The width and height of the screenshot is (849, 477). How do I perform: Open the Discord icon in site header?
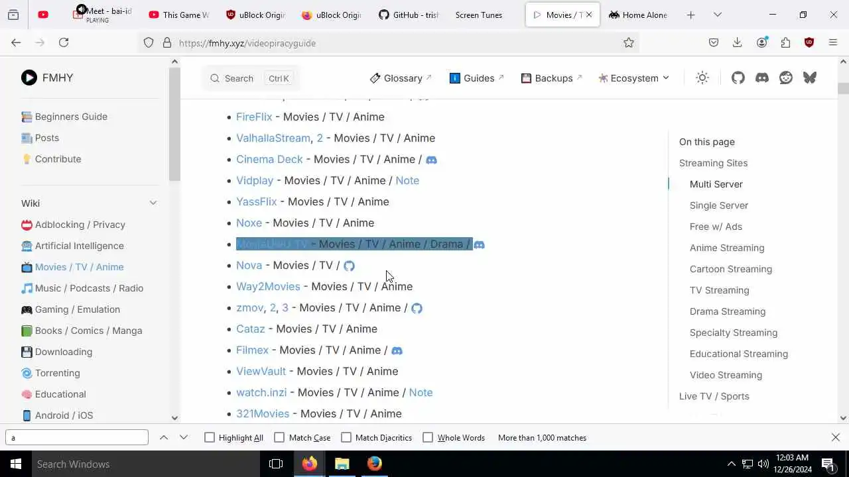pyautogui.click(x=762, y=78)
